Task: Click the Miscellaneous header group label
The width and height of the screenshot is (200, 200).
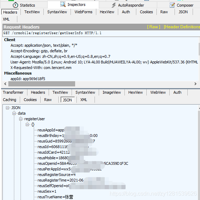Action: [x=18, y=73]
